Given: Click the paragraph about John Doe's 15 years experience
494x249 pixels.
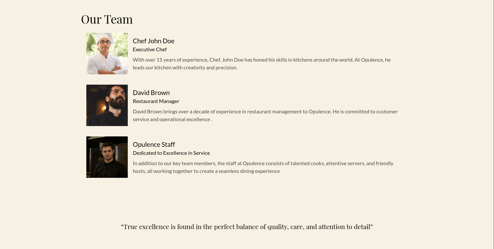Looking at the screenshot, I should 262,64.
